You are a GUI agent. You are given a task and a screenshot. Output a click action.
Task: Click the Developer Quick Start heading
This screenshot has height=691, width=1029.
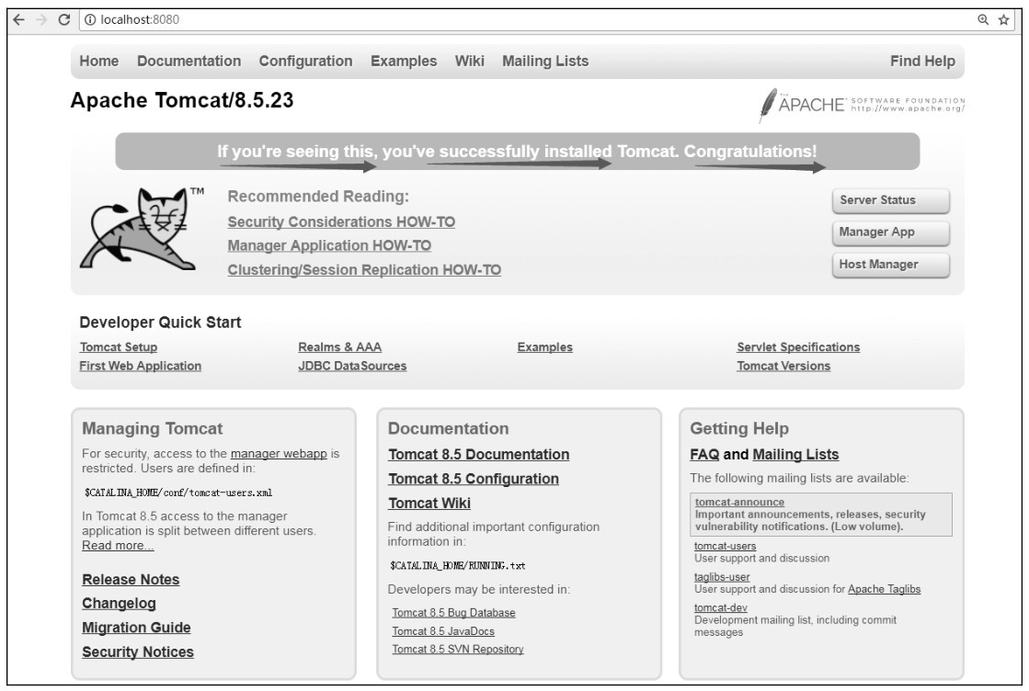tap(160, 323)
